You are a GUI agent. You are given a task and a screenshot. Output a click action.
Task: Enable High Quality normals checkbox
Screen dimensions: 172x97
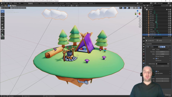156,74
